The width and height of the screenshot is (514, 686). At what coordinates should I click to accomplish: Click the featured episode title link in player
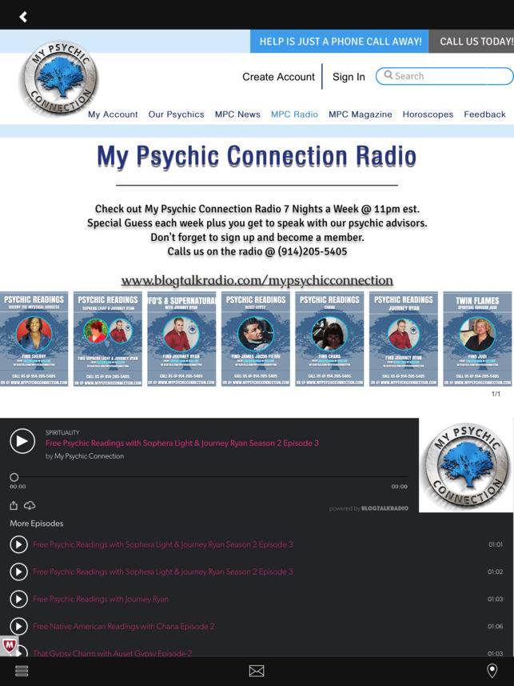pyautogui.click(x=181, y=443)
